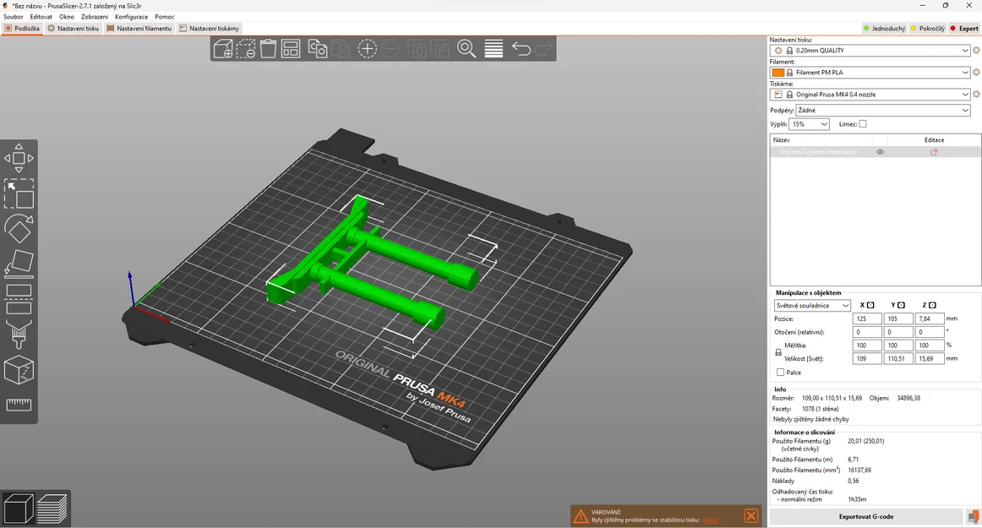This screenshot has width=982, height=528.
Task: Close the stability warning notification
Action: point(751,516)
